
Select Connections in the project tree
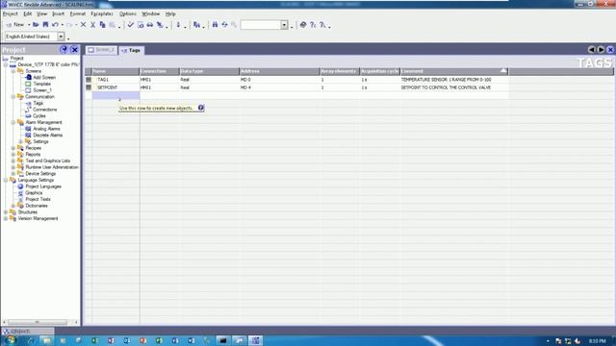click(45, 110)
